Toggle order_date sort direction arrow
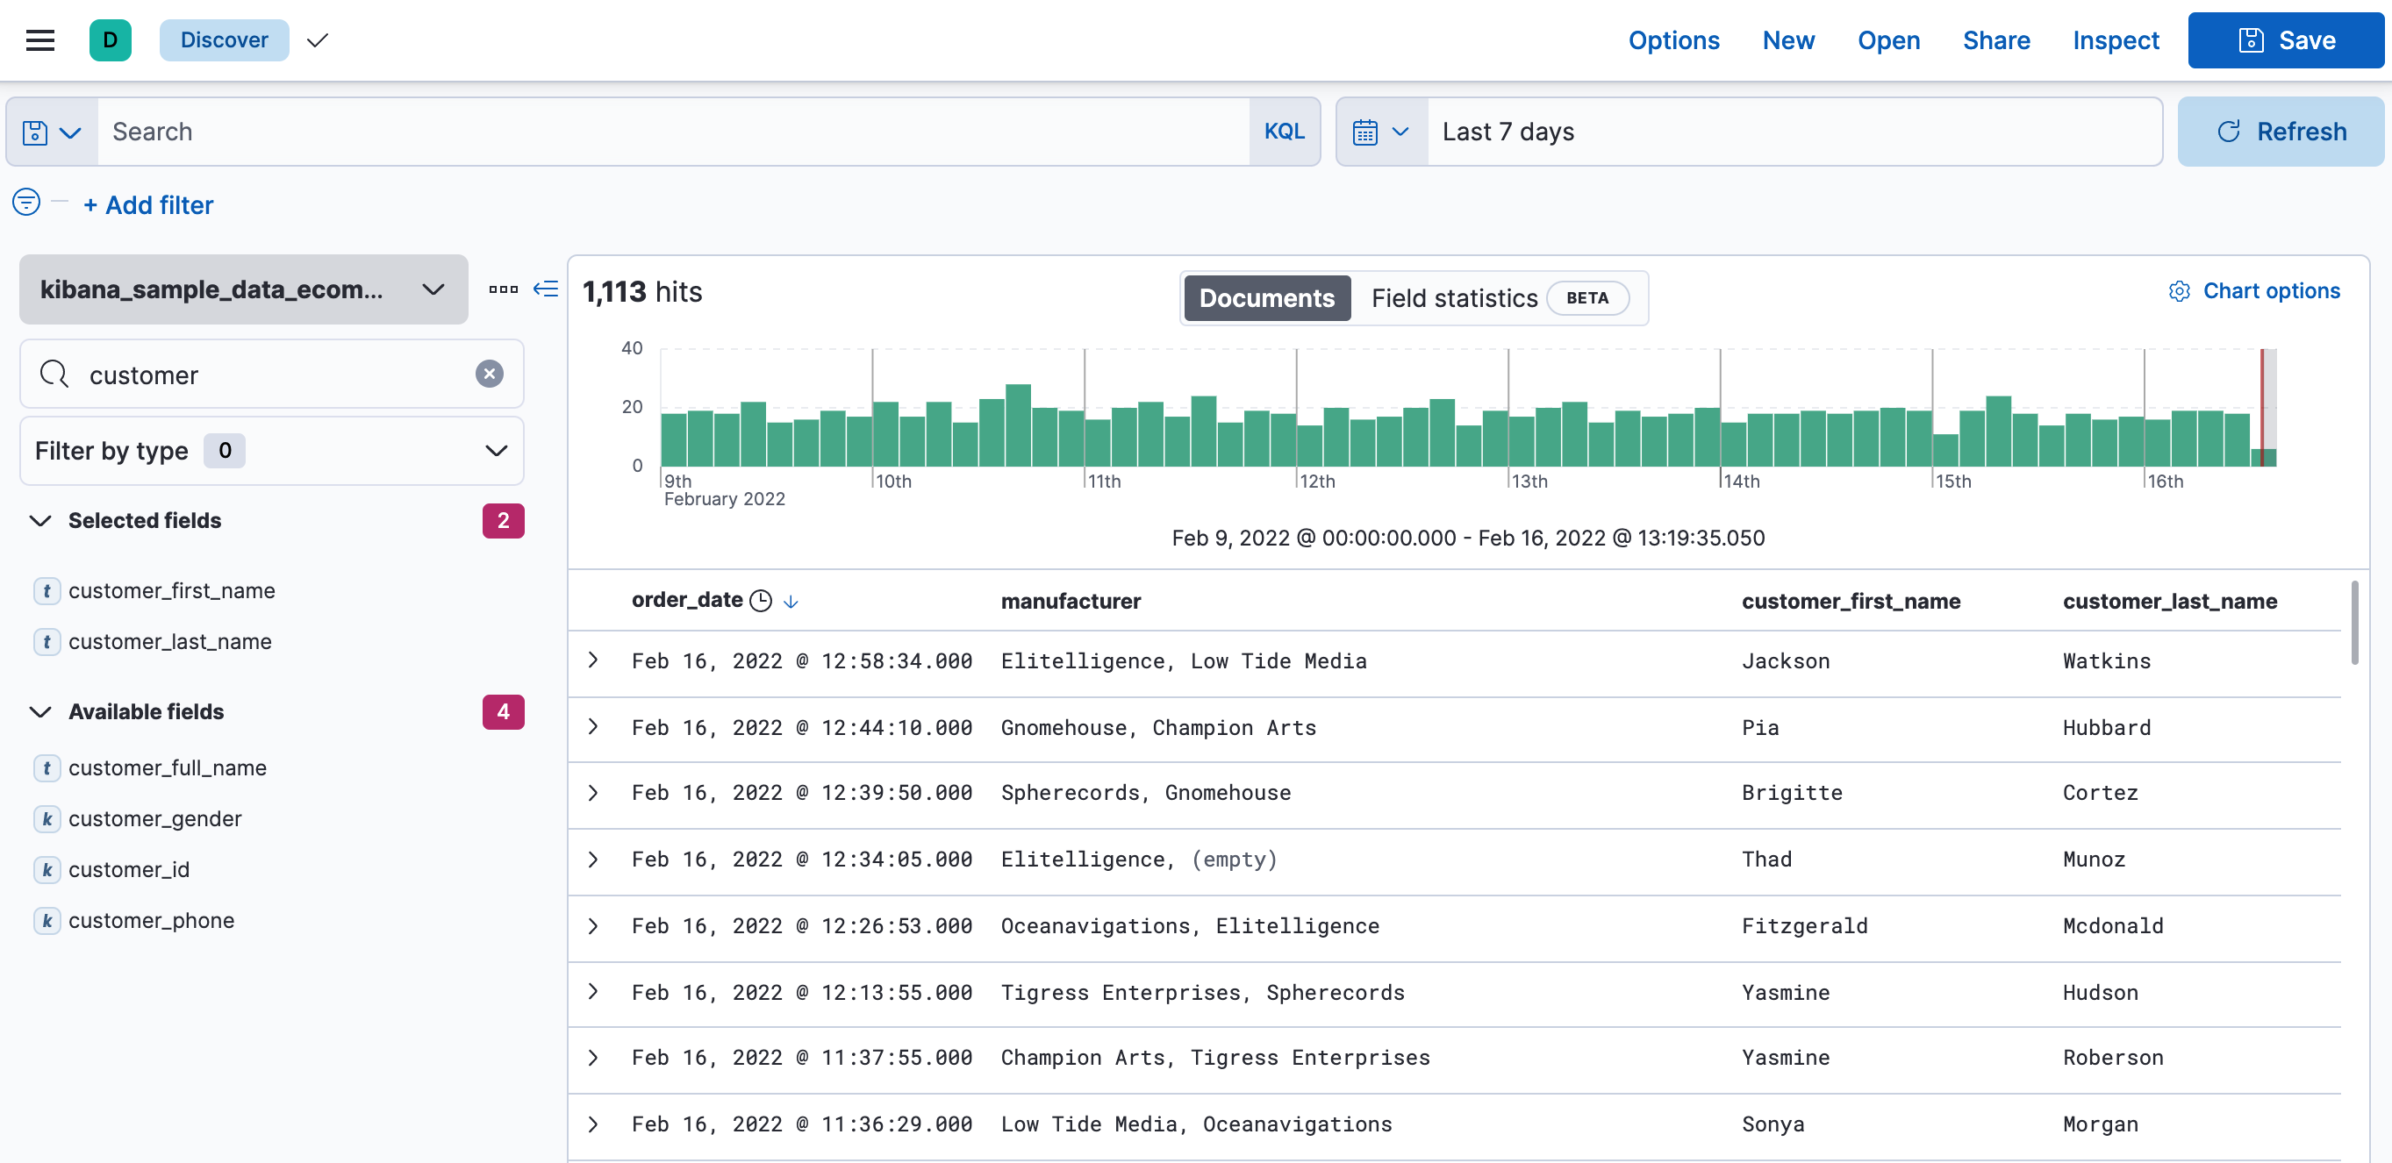This screenshot has height=1163, width=2392. pos(791,602)
